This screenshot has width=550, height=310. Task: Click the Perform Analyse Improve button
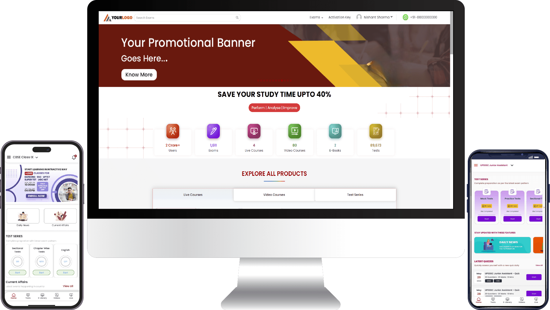274,108
